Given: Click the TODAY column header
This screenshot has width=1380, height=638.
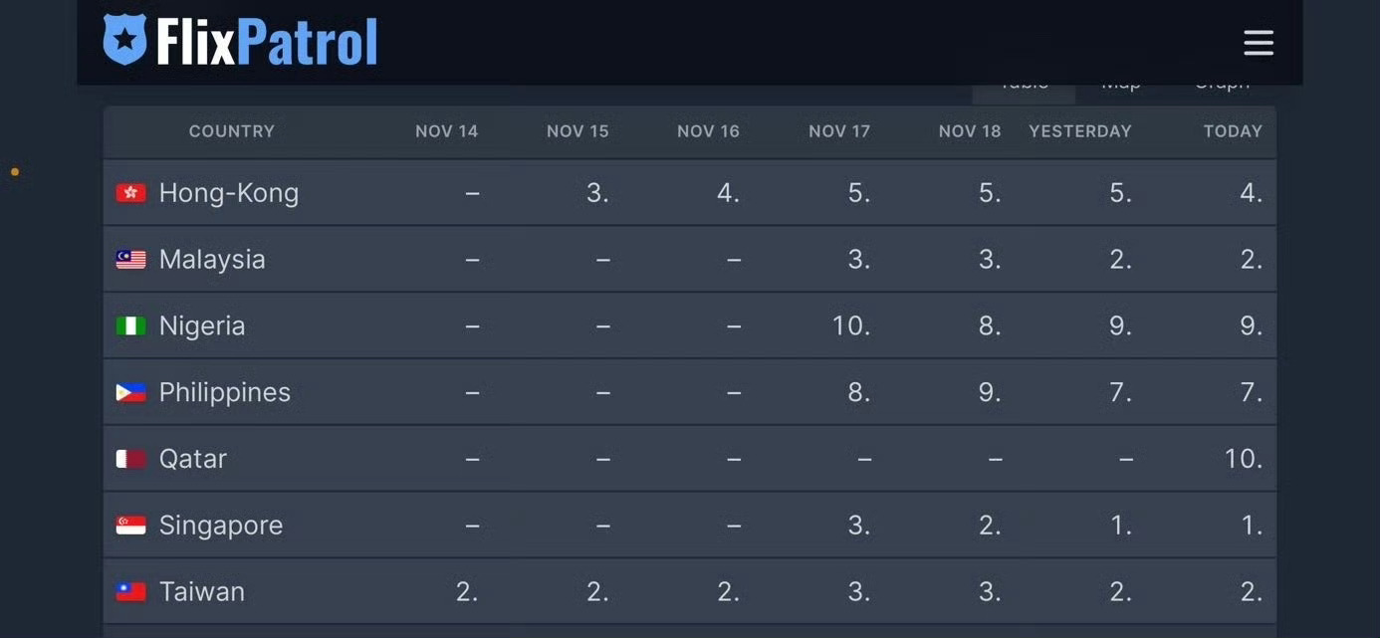Looking at the screenshot, I should (x=1233, y=131).
